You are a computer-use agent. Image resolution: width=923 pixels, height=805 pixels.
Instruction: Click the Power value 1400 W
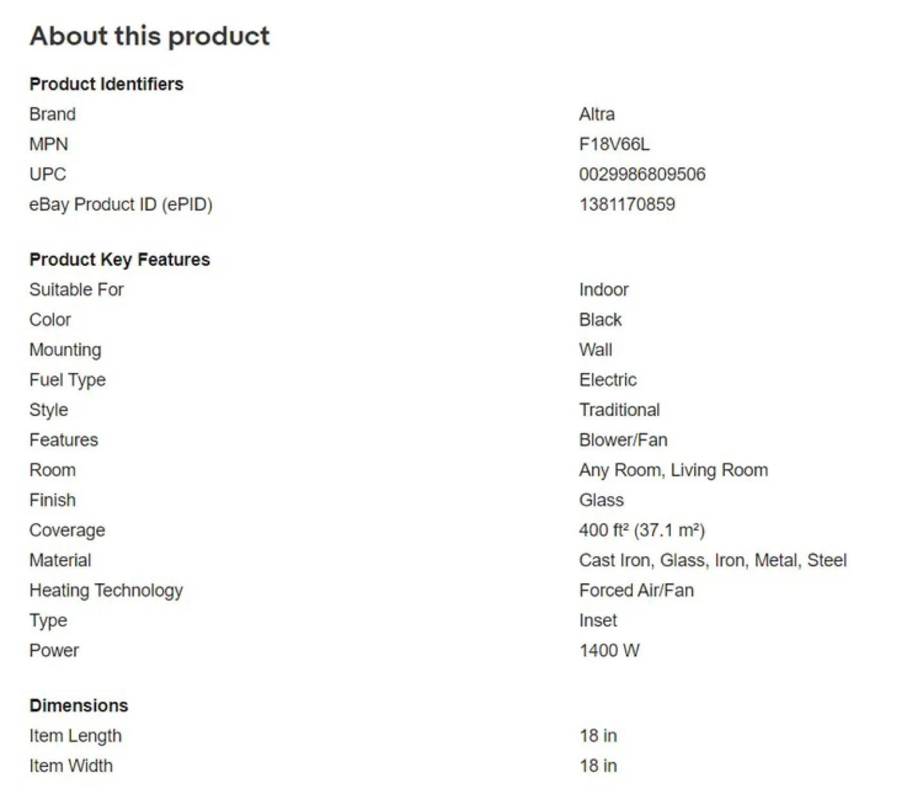click(609, 651)
